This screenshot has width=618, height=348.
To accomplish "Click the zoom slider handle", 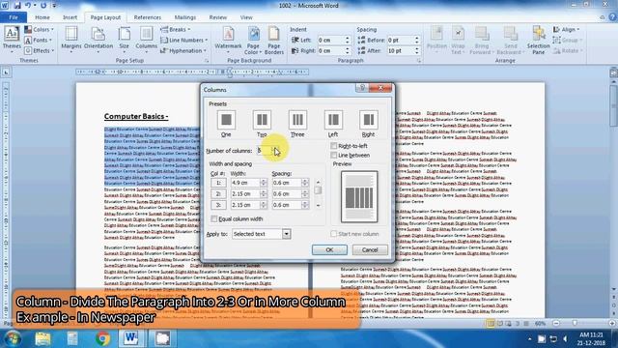I will coord(575,323).
